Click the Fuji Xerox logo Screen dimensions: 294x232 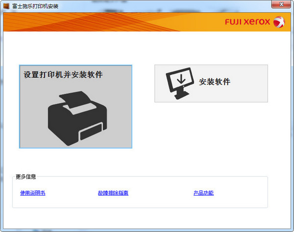[255, 22]
